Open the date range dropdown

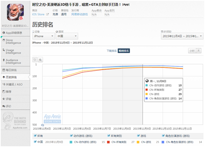pos(182,36)
